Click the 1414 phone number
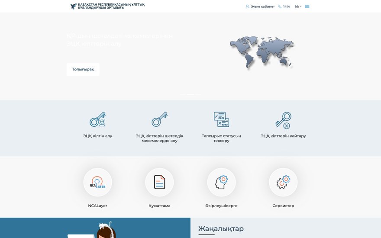The image size is (381, 238). 287,6
